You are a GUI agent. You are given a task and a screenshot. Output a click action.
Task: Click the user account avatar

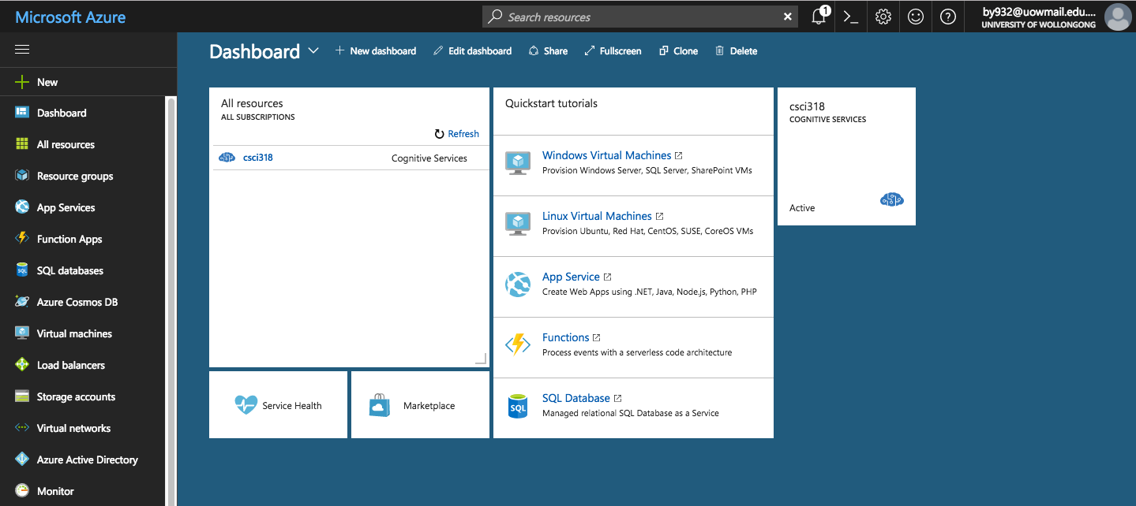[x=1118, y=17]
